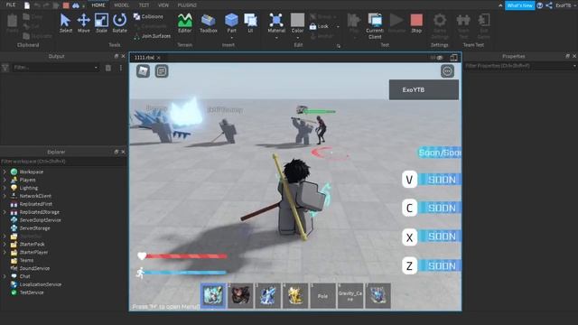Viewport: 578px width, 325px height.
Task: Toggle Join Surfaces option
Action: pyautogui.click(x=153, y=36)
